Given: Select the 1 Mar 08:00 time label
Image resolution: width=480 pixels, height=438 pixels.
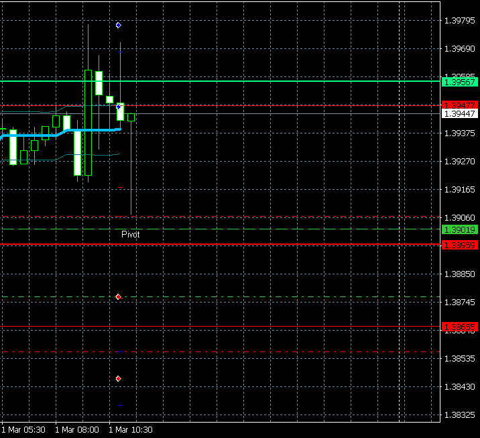Looking at the screenshot, I should coord(77,429).
